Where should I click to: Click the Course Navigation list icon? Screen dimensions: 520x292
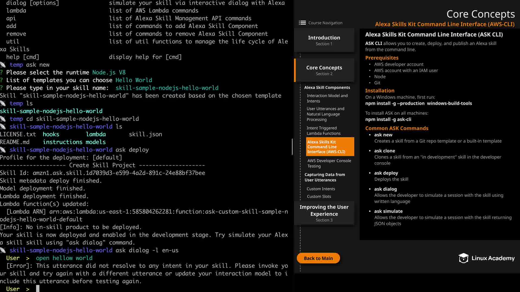pos(302,23)
